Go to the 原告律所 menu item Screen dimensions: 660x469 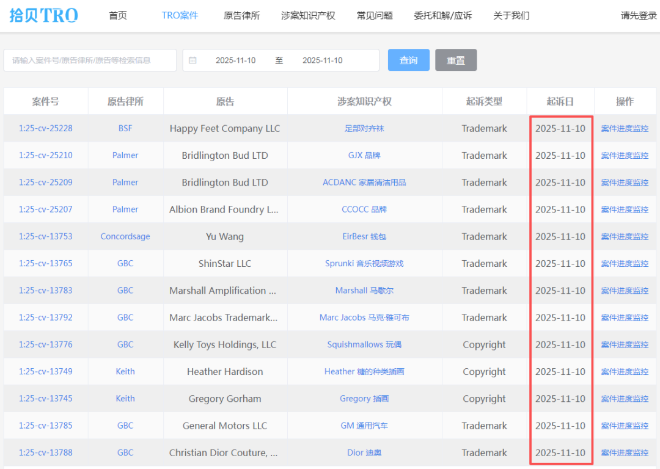(241, 15)
